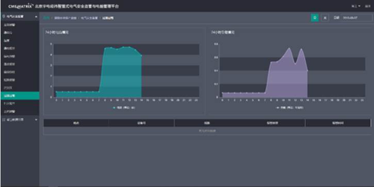Click the last column header of the alarm table
Image resolution: width=374 pixels, height=187 pixels.
[338, 123]
